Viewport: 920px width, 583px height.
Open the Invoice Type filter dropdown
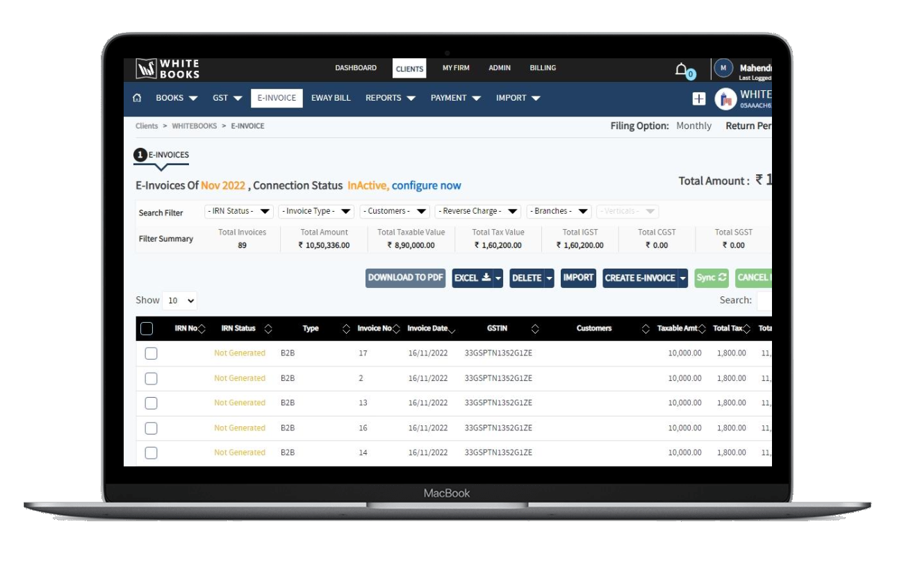[316, 212]
